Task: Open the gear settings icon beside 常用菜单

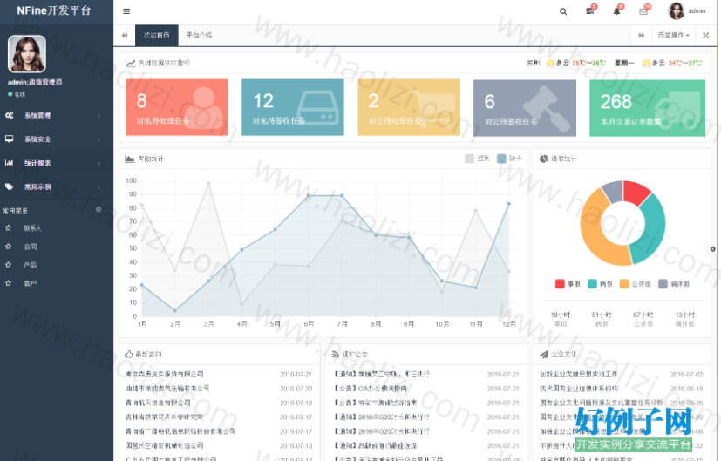Action: click(x=99, y=210)
